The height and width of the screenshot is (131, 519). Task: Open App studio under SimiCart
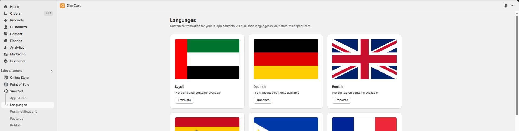18,98
